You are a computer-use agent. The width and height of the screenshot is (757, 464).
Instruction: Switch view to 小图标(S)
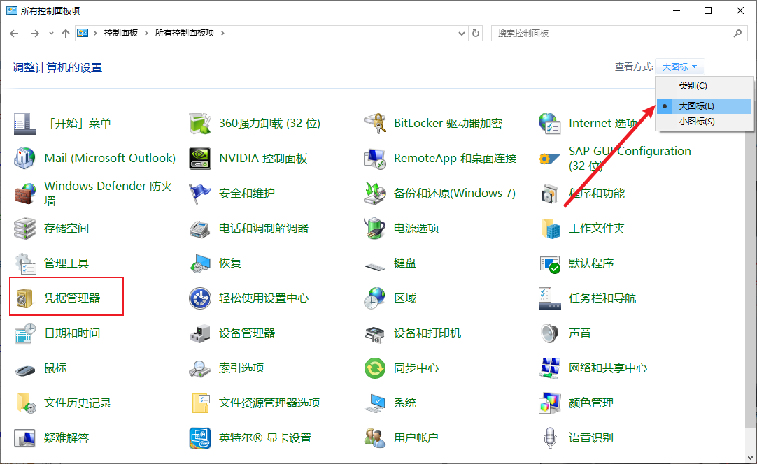(x=696, y=122)
